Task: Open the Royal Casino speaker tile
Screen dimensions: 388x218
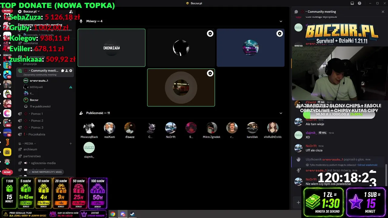Action: point(181,88)
